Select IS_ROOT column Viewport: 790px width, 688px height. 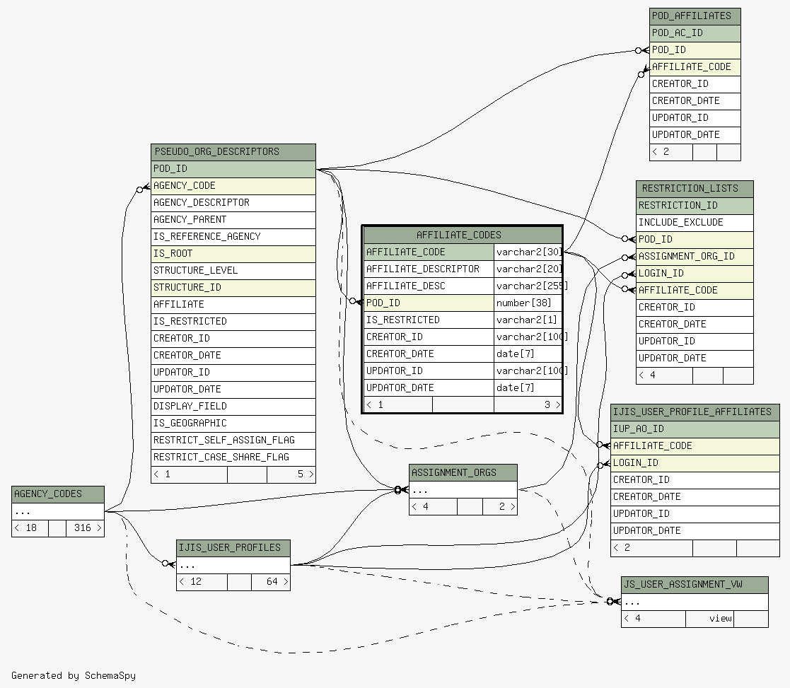point(233,254)
